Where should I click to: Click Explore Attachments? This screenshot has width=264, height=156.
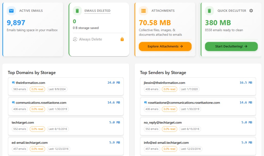tap(165, 46)
